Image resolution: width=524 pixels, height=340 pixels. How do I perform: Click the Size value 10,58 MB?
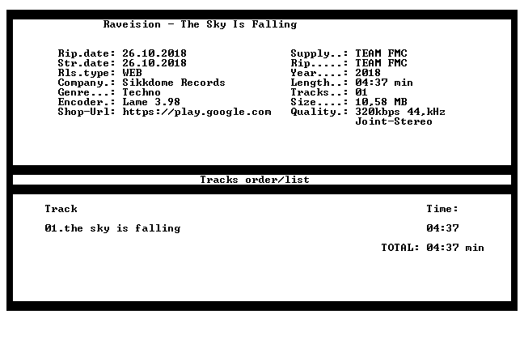click(381, 102)
